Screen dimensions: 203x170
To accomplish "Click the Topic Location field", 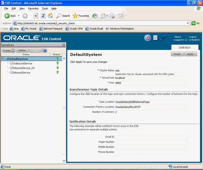I will (151, 102).
